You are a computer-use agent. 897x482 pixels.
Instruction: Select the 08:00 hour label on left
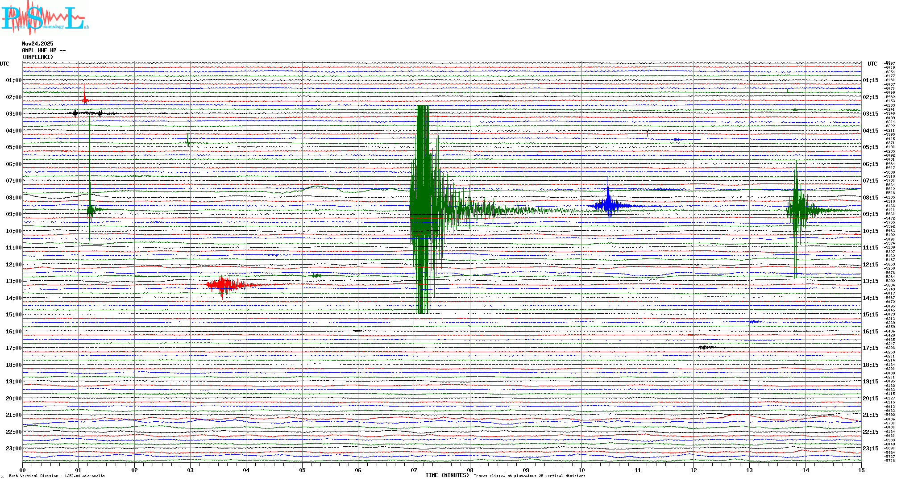click(x=13, y=198)
